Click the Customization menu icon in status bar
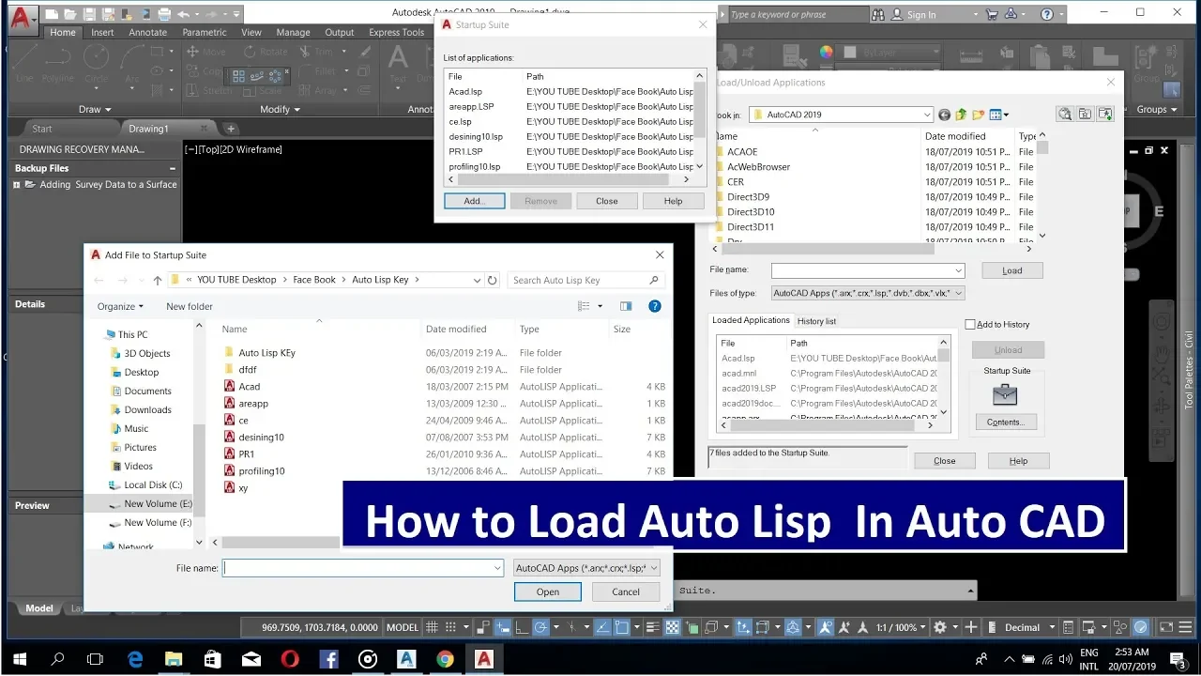 point(1187,627)
